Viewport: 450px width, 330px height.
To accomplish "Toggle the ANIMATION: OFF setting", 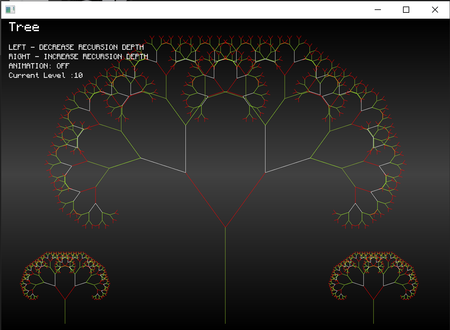I will coord(38,66).
